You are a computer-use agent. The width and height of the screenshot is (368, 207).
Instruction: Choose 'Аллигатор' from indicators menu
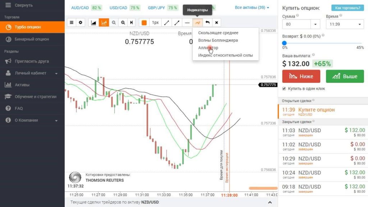click(x=208, y=48)
